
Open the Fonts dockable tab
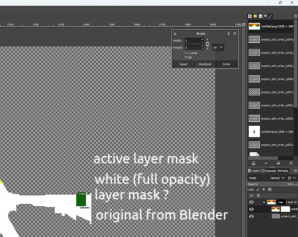pyautogui.click(x=260, y=16)
